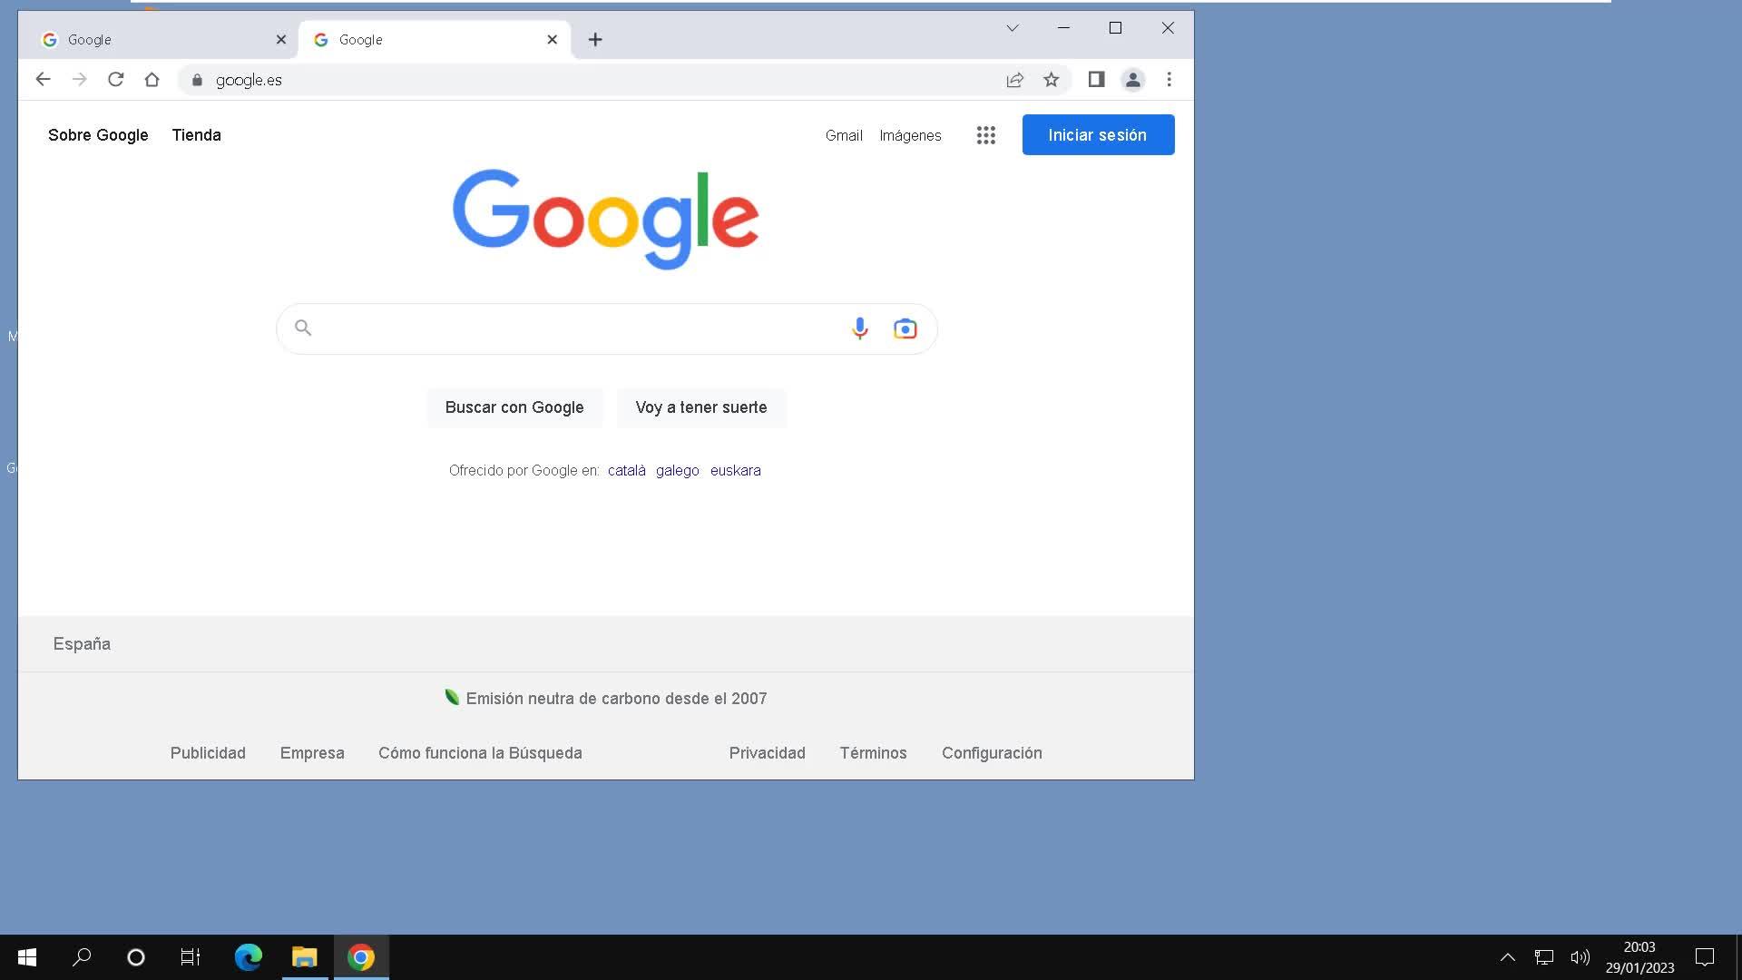Bookmark this page with star icon
Viewport: 1742px width, 980px height.
(x=1051, y=80)
